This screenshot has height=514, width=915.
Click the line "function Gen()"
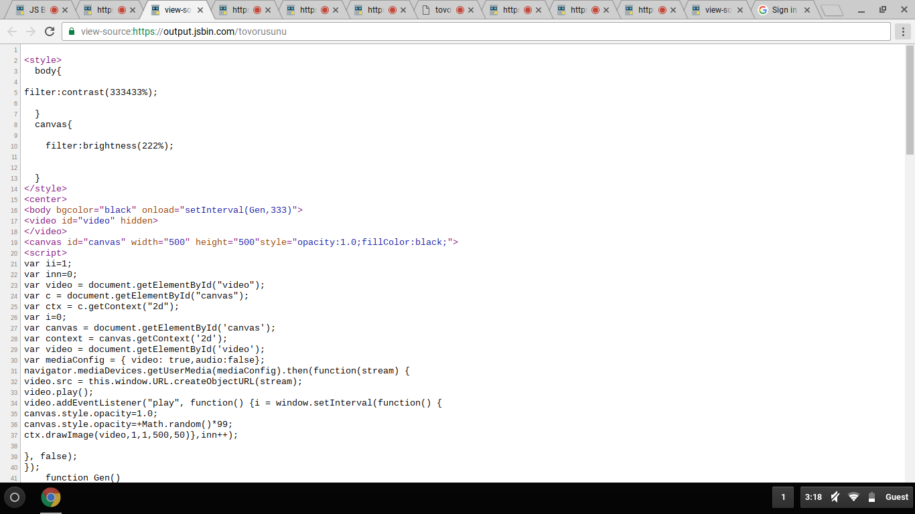point(83,478)
